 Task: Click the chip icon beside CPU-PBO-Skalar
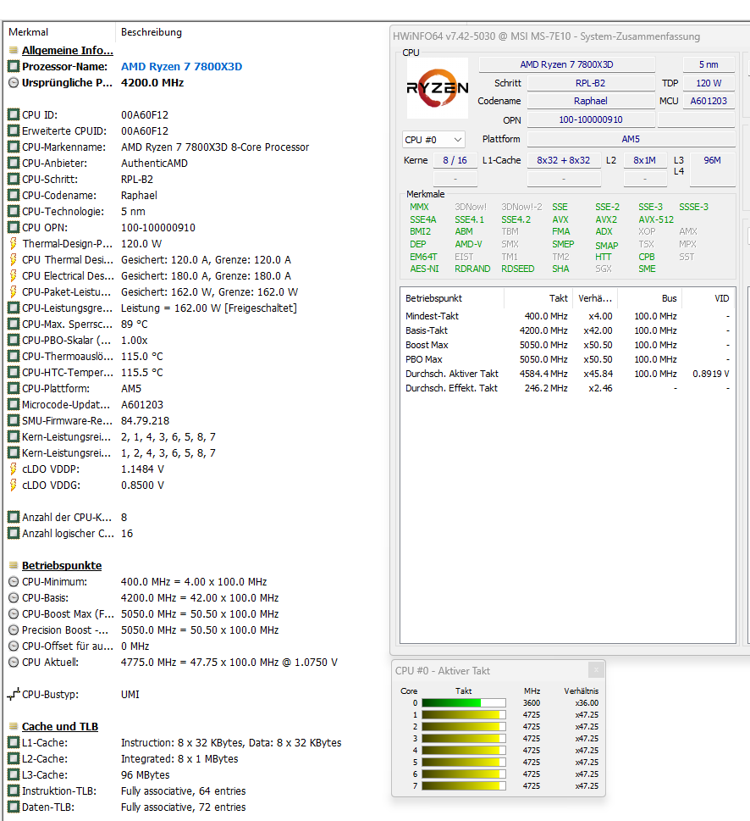tap(14, 341)
